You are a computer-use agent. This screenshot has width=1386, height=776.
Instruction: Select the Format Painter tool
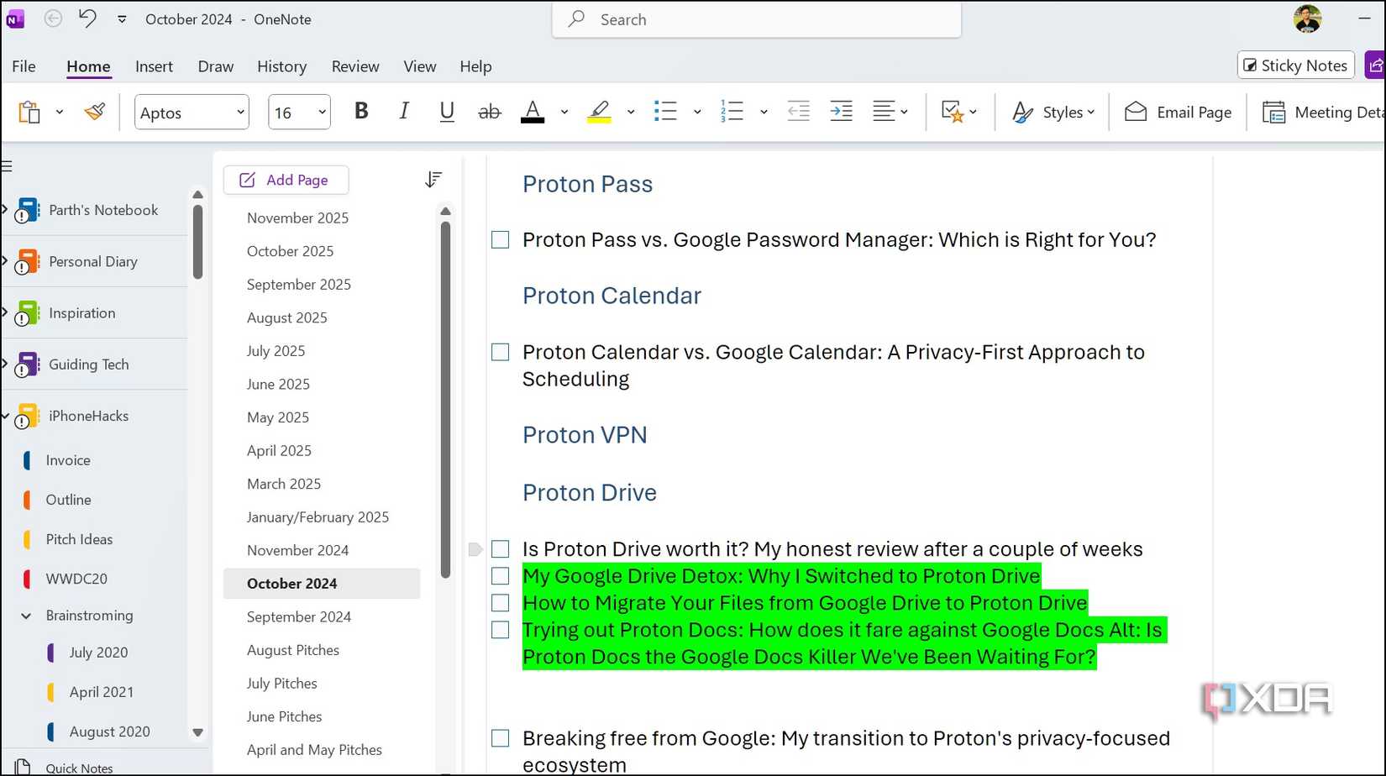tap(94, 111)
